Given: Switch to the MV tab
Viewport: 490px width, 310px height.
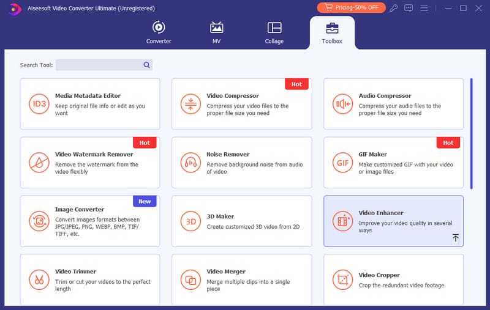Looking at the screenshot, I should pos(216,33).
